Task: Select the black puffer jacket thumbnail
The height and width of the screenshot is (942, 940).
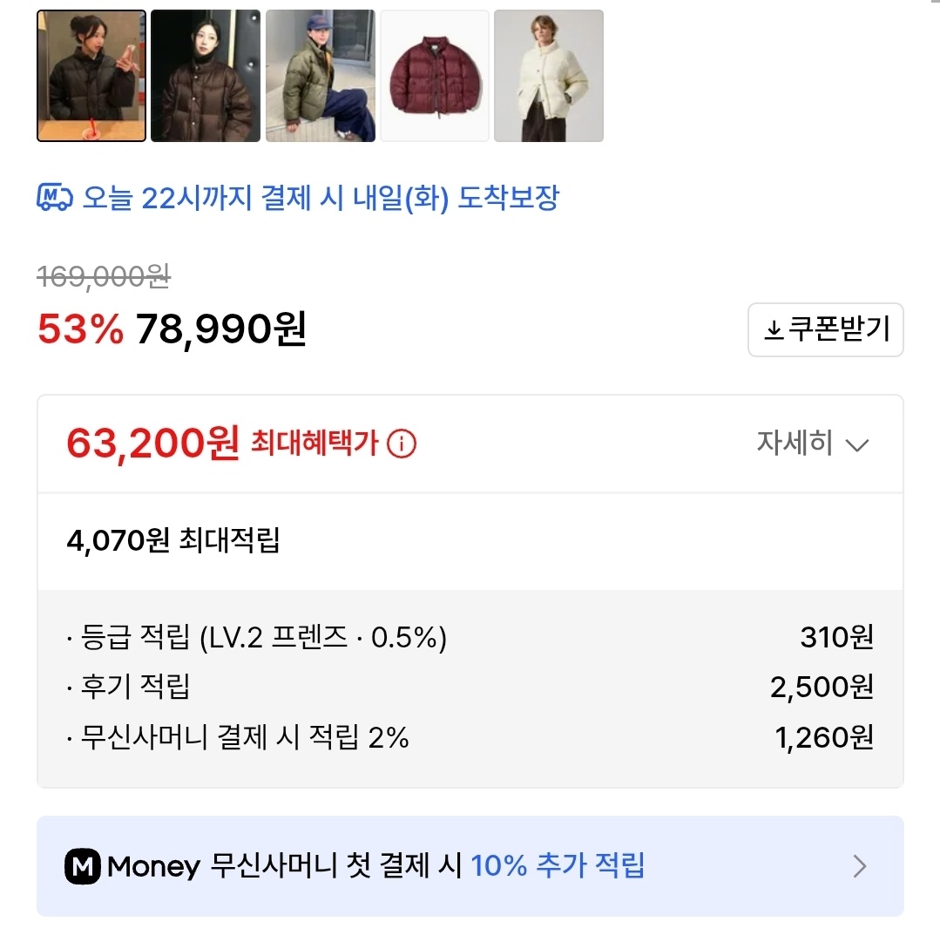Action: (x=91, y=76)
